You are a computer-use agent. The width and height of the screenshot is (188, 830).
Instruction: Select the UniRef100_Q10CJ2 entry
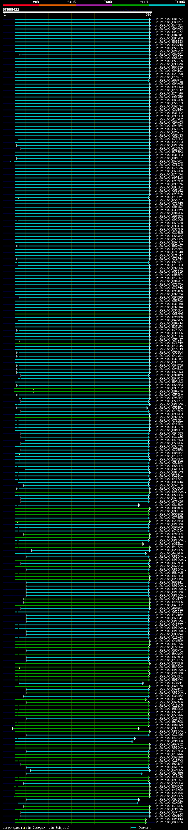point(169,90)
